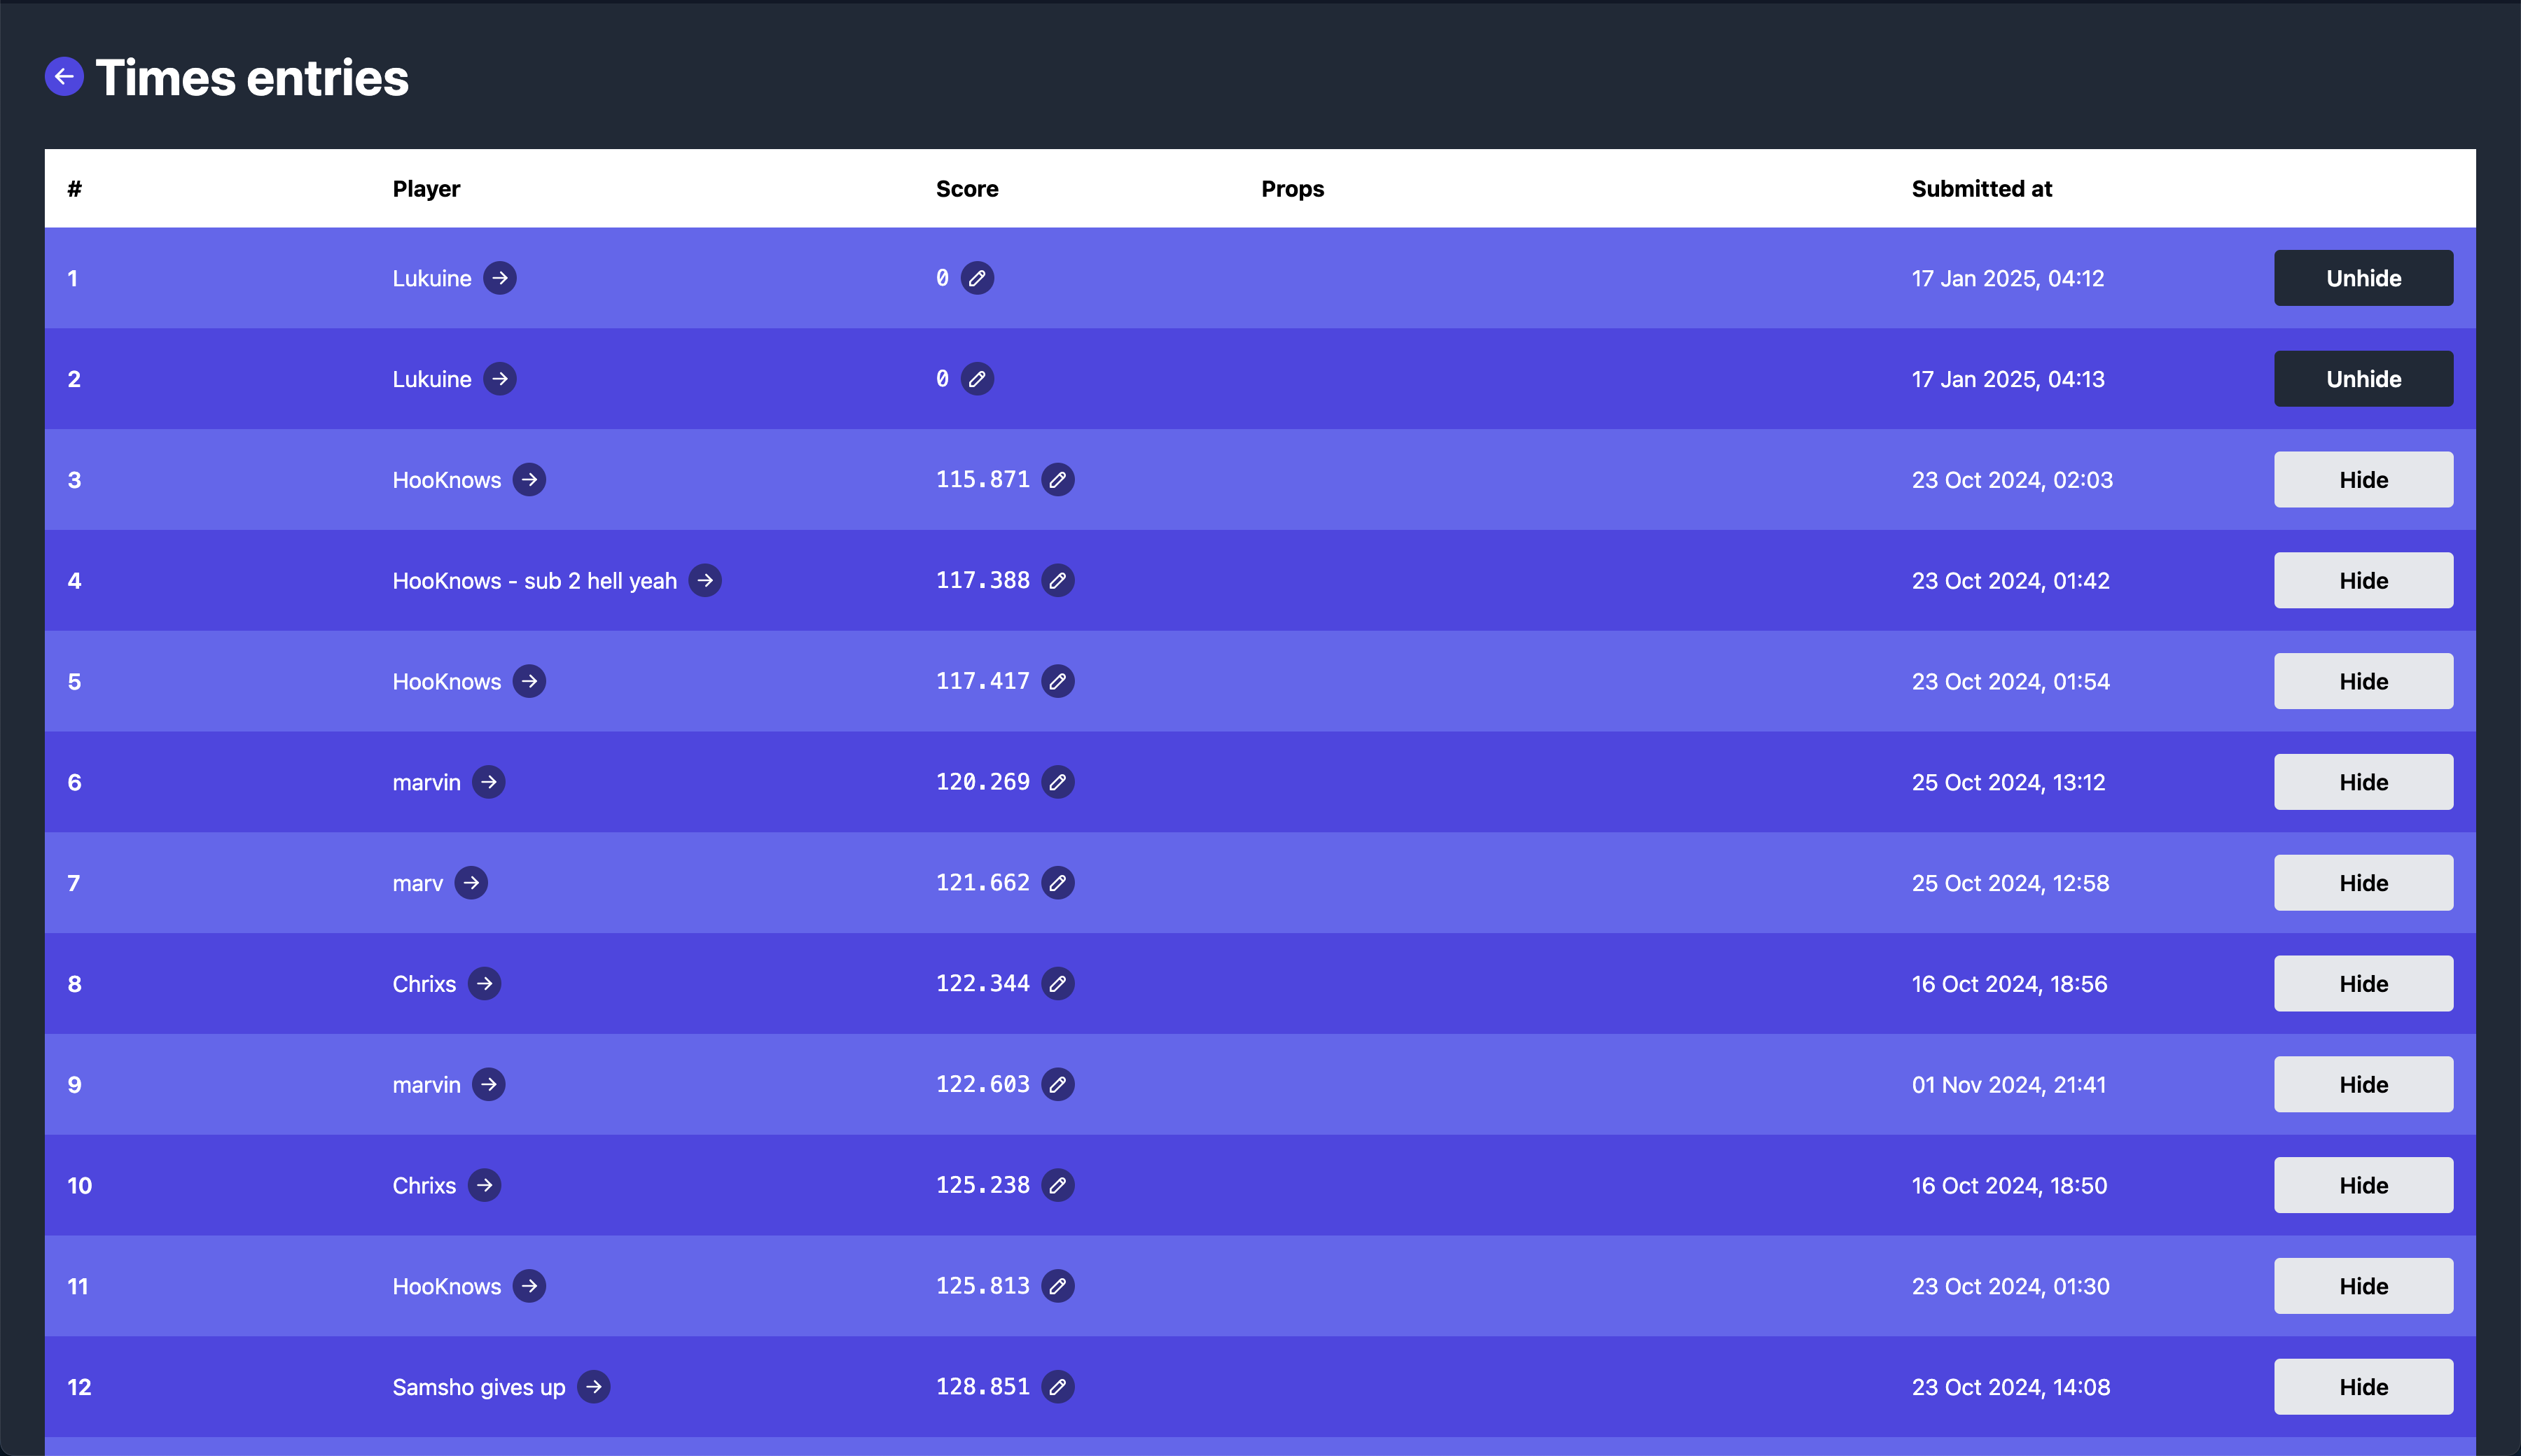Select player name Samsho gives up
The height and width of the screenshot is (1456, 2521).
(478, 1387)
